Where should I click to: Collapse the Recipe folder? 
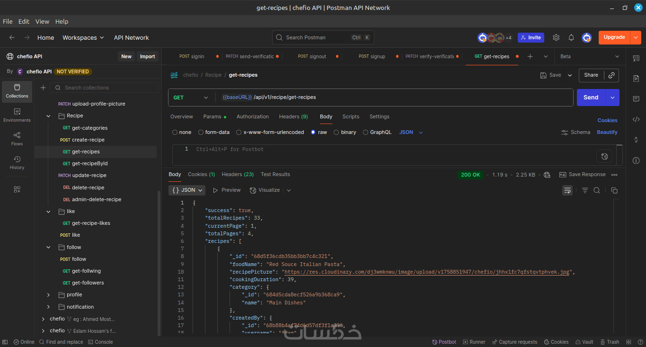48,116
